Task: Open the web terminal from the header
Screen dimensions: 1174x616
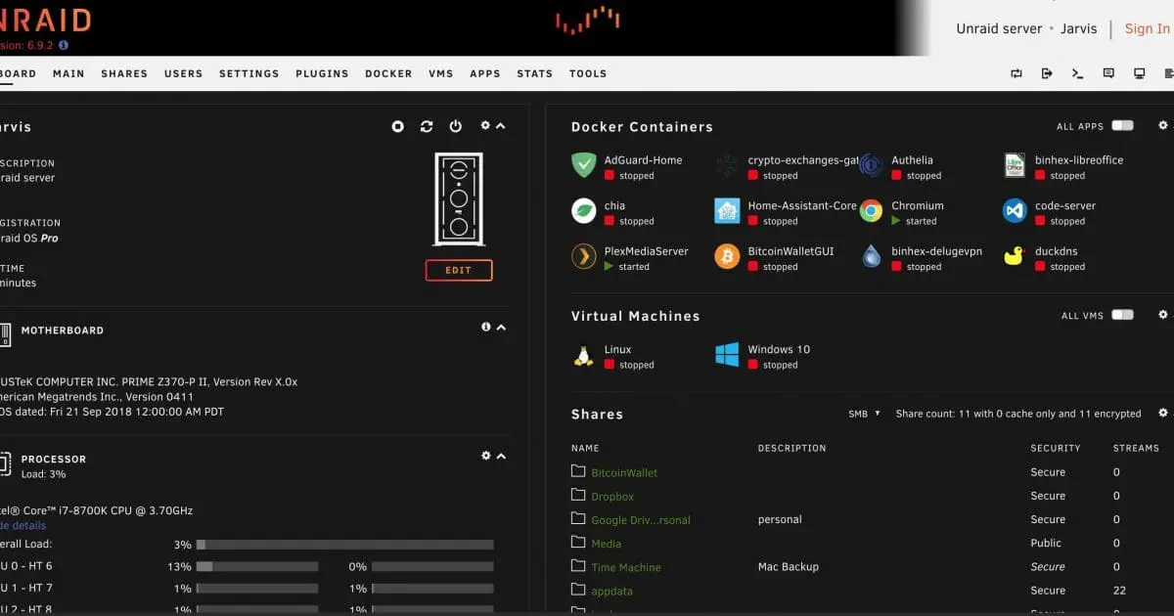Action: point(1077,73)
